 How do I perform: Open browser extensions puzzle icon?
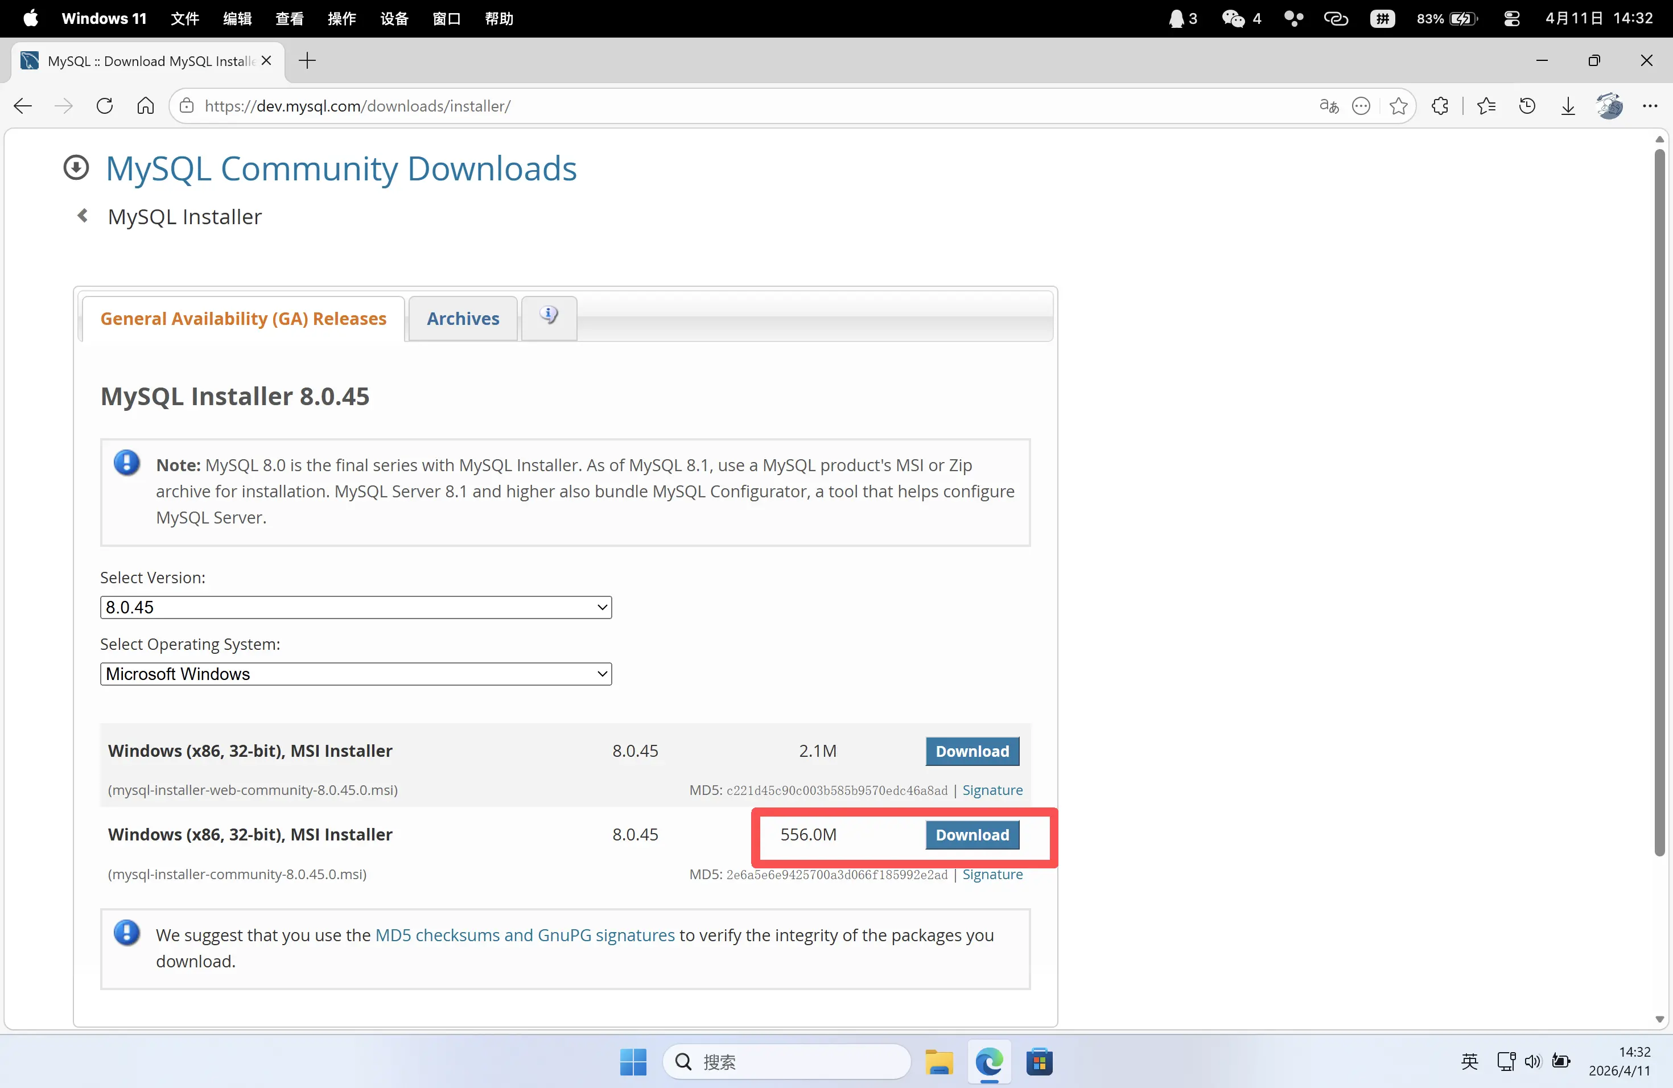pos(1440,106)
